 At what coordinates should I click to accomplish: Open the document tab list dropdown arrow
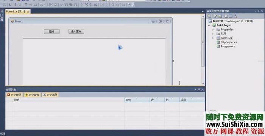tap(203, 11)
